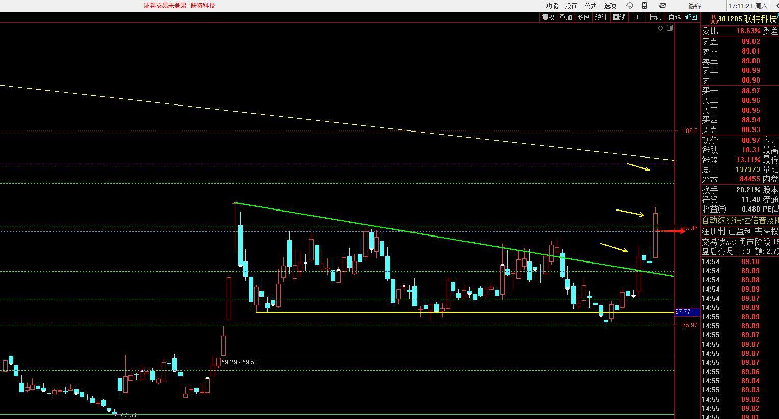The width and height of the screenshot is (779, 419).
Task: Click the 换手 value 20.21%
Action: [748, 190]
